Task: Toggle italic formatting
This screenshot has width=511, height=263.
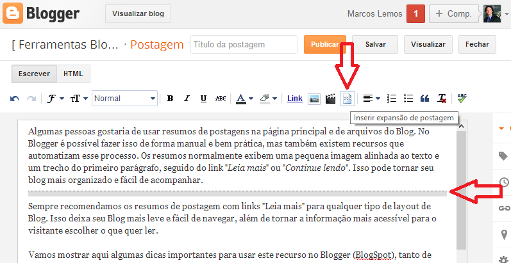Action: coord(187,99)
